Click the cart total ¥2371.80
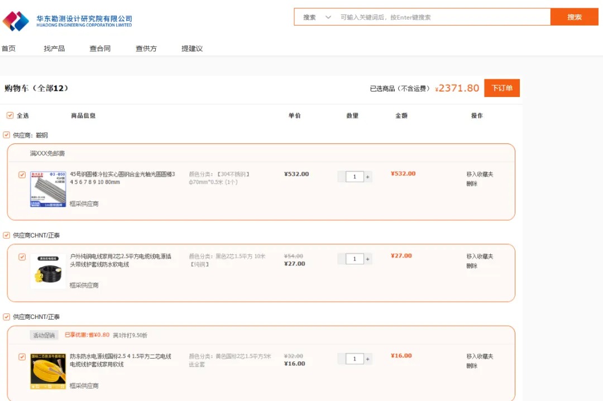 click(457, 88)
